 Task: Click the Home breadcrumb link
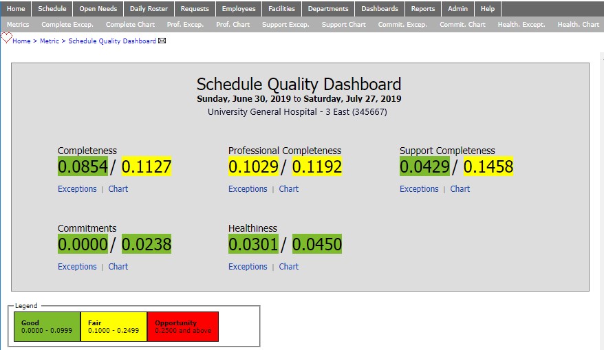point(21,41)
